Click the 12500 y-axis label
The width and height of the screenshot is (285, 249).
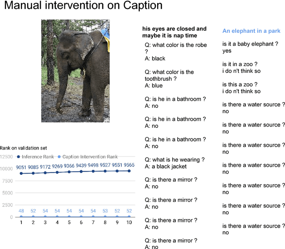[x=6, y=157]
